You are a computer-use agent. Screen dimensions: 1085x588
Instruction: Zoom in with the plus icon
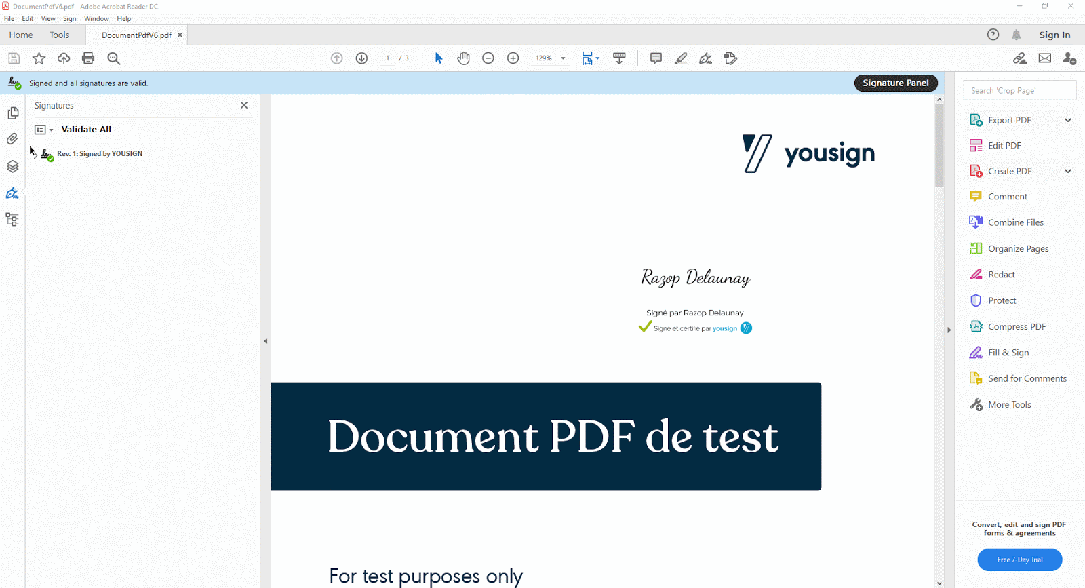(x=513, y=58)
